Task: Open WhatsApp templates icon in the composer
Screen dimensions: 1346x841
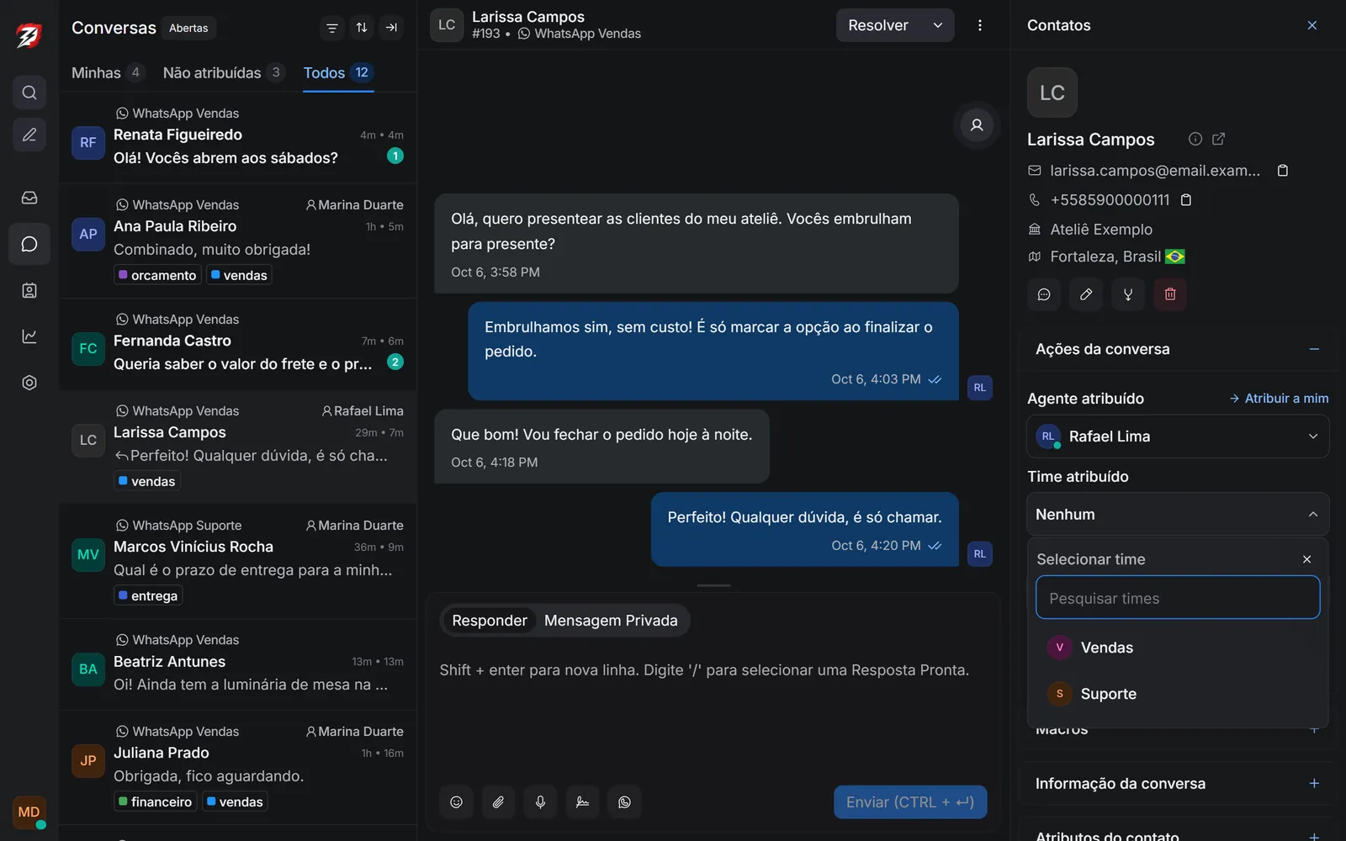Action: point(624,802)
